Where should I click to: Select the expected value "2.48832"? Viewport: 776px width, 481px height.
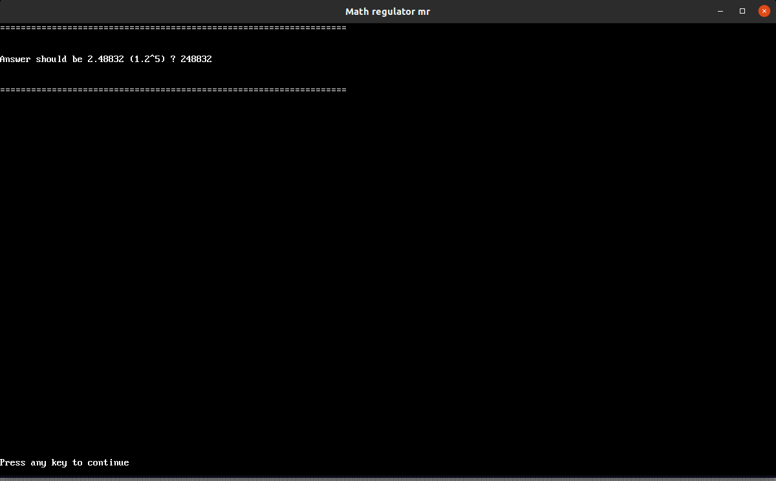[x=105, y=59]
